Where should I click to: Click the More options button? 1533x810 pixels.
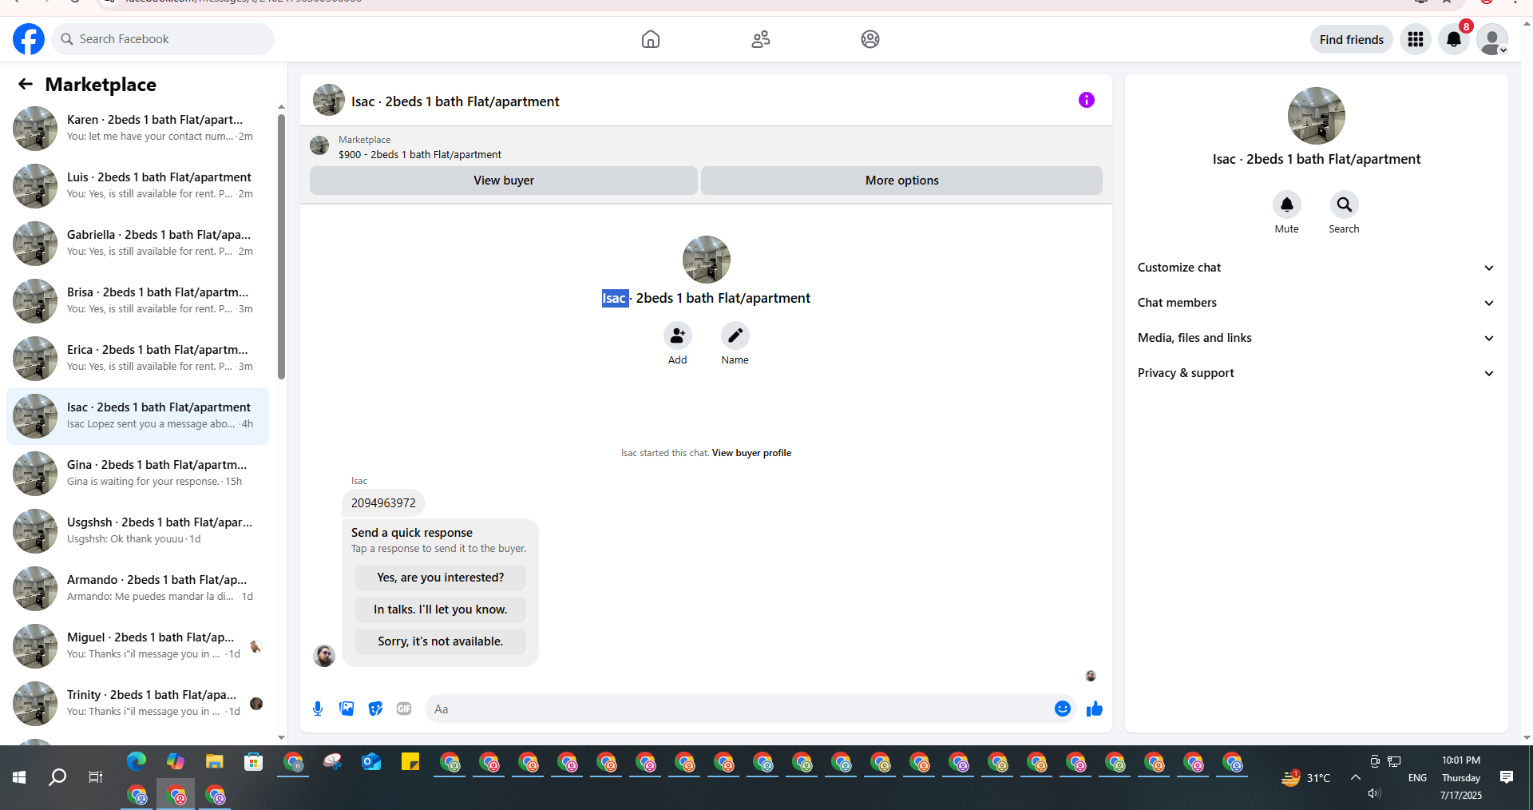coord(902,181)
